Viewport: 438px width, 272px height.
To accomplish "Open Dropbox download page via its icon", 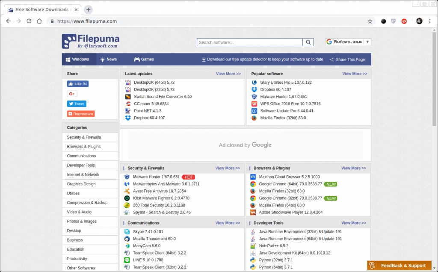I will click(x=127, y=118).
